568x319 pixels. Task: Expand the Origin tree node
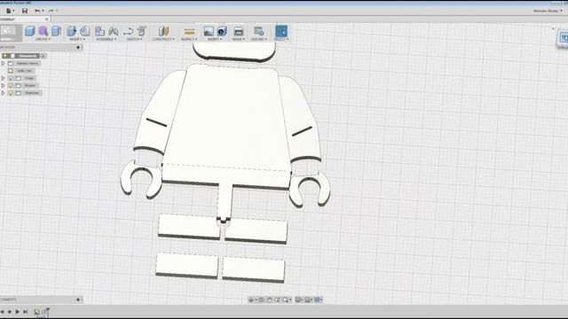click(x=4, y=78)
